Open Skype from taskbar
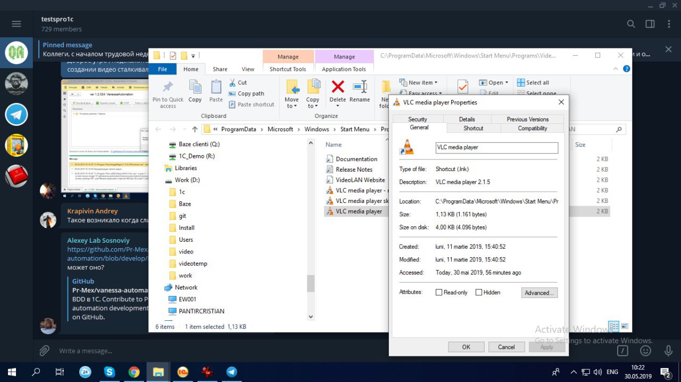Screen dimensions: 681x382 pos(110,372)
